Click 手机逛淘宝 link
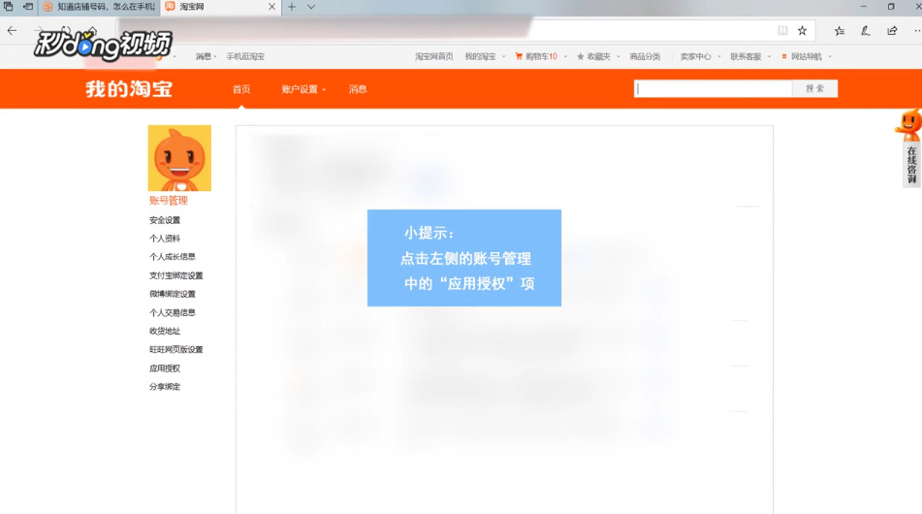The image size is (922, 514). (x=245, y=56)
